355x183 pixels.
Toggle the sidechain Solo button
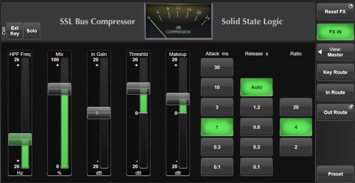click(x=32, y=31)
